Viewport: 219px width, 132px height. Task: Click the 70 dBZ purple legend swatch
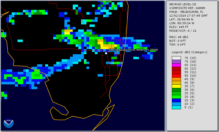176,61
